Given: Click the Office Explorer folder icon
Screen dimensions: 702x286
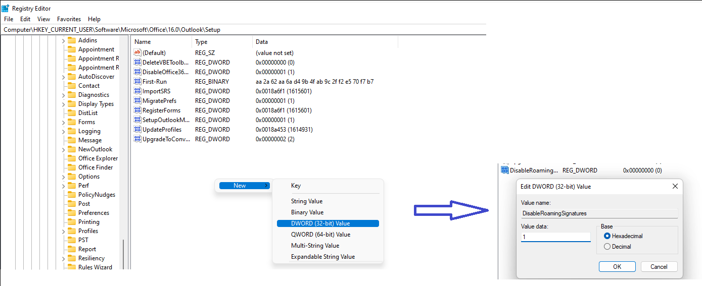Looking at the screenshot, I should click(71, 158).
